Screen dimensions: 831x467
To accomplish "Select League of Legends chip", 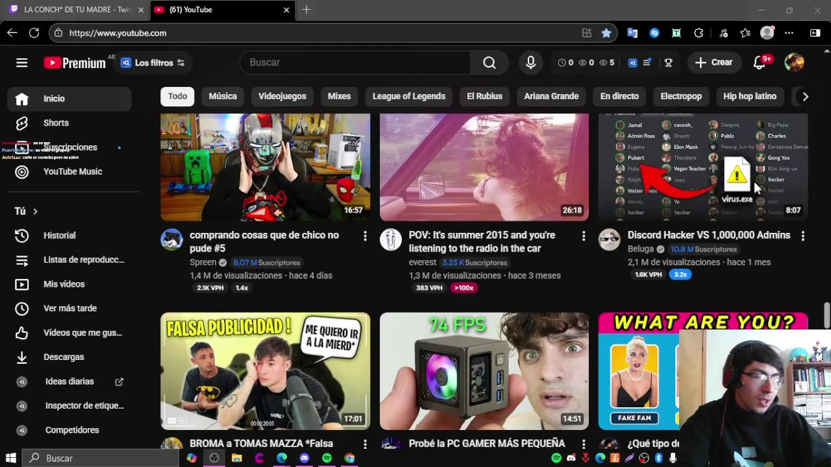I will tap(409, 96).
